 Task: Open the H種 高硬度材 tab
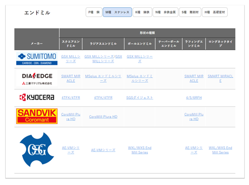click(215, 12)
